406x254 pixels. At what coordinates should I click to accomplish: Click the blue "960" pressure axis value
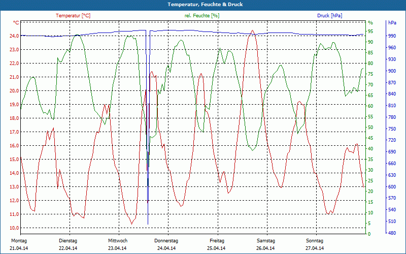click(x=392, y=48)
